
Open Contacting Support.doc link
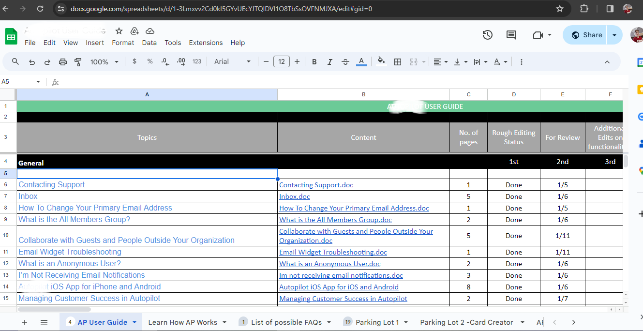click(316, 185)
